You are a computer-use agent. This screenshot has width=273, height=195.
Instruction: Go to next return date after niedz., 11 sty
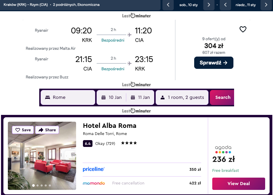(x=266, y=5)
